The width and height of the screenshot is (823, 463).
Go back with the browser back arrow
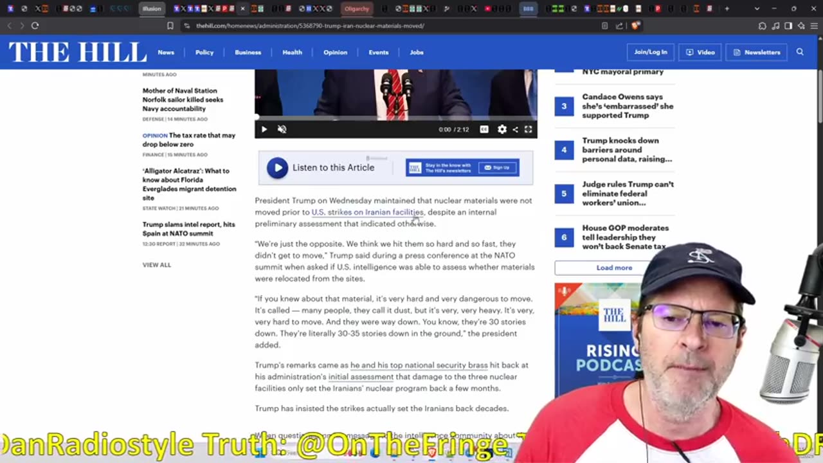[x=9, y=26]
